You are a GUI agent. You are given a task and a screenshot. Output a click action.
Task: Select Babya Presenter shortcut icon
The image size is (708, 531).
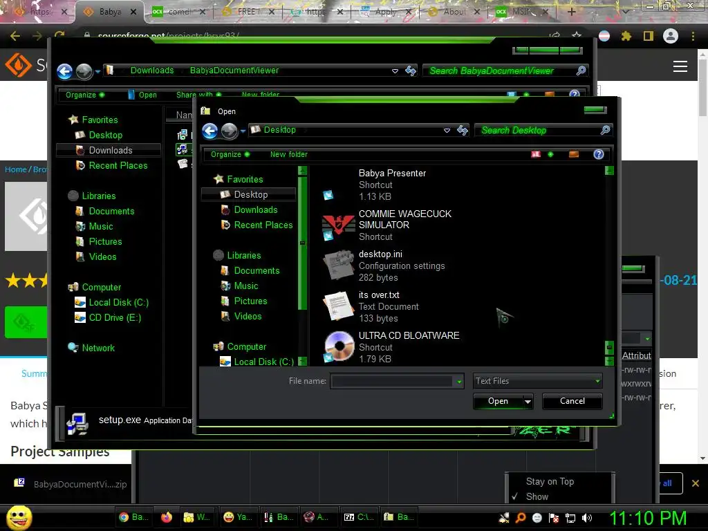click(x=328, y=194)
